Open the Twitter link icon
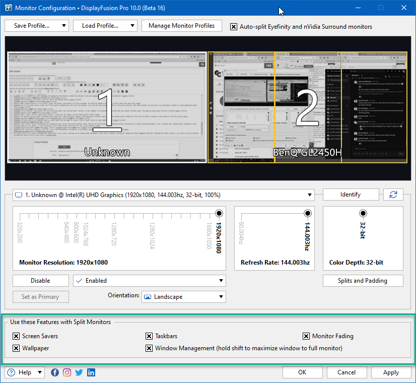 [x=79, y=372]
